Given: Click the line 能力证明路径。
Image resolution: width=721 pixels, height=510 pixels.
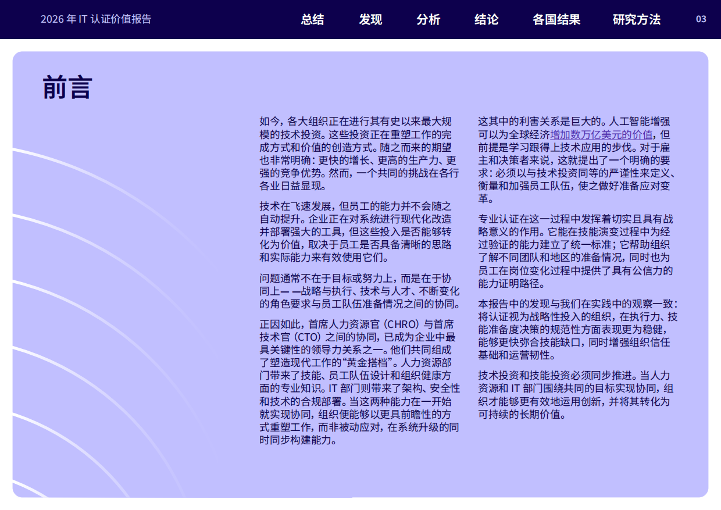Looking at the screenshot, I should pyautogui.click(x=512, y=284).
